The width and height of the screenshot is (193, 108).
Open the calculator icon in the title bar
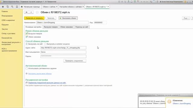[135, 2]
